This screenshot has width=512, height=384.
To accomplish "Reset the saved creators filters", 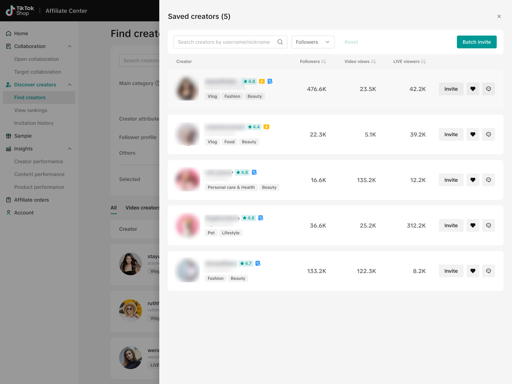I will pyautogui.click(x=351, y=42).
